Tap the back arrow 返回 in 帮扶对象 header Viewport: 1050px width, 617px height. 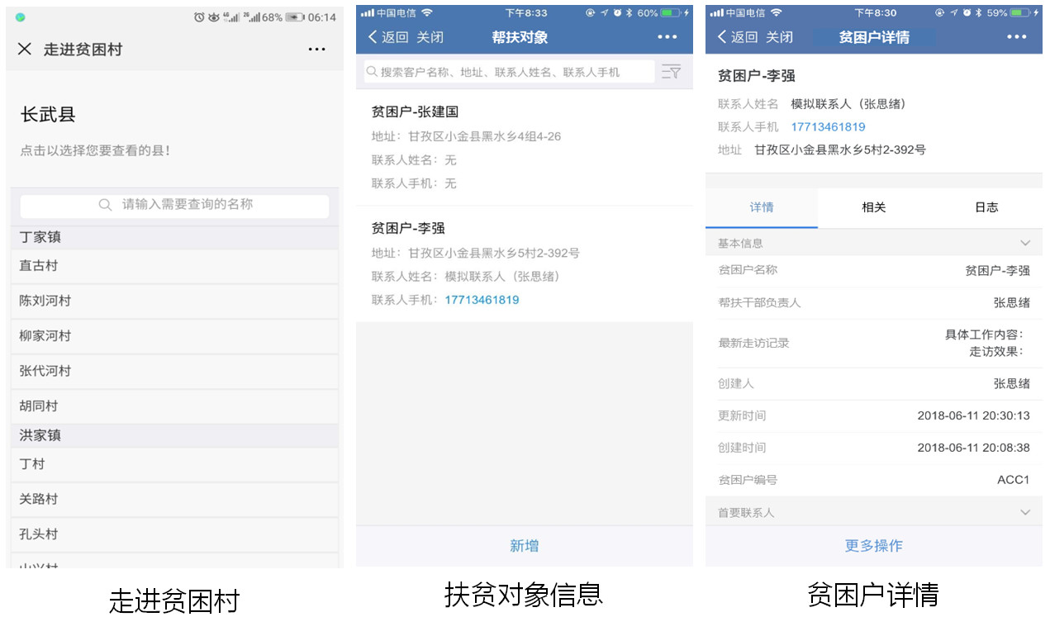point(388,37)
